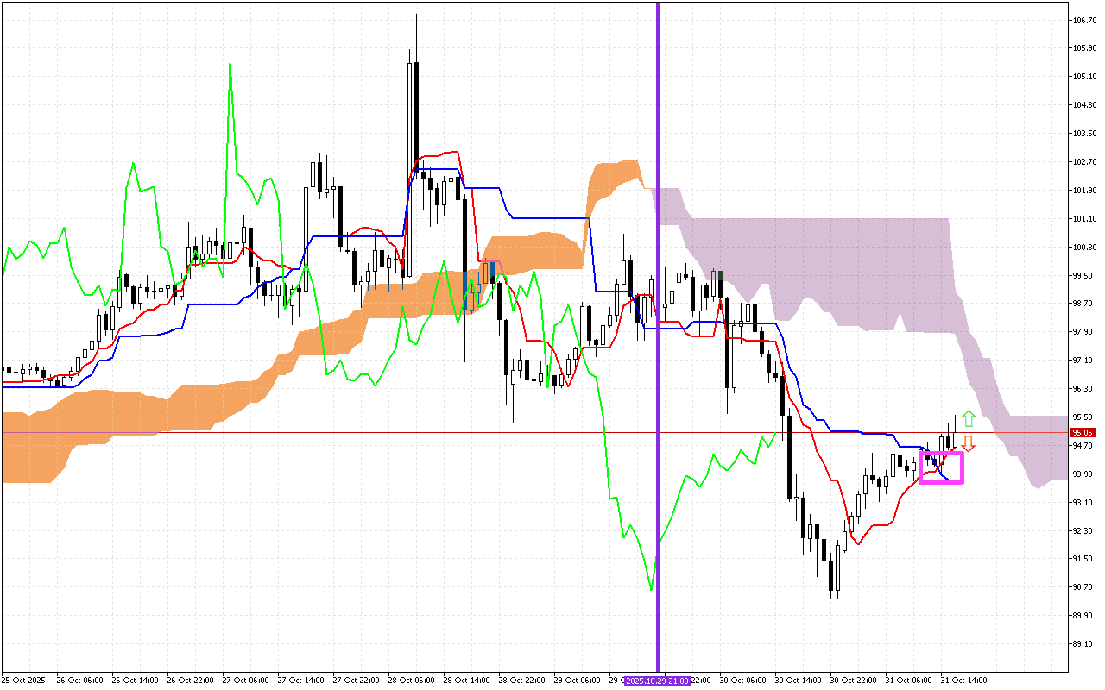The width and height of the screenshot is (1105, 690).
Task: Click the 25 Oct 2025 time label
Action: [x=23, y=681]
